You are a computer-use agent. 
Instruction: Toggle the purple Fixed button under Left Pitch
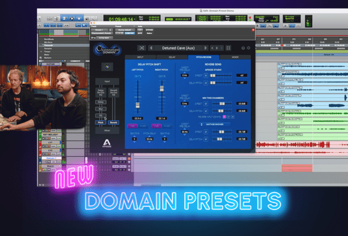click(x=132, y=126)
